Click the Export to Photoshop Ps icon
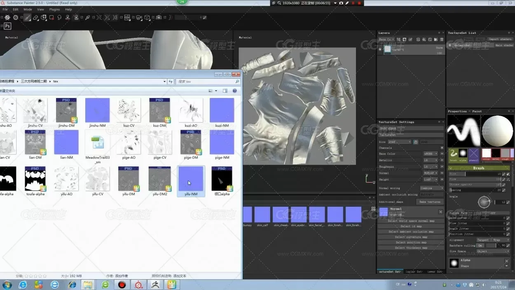 pyautogui.click(x=7, y=26)
